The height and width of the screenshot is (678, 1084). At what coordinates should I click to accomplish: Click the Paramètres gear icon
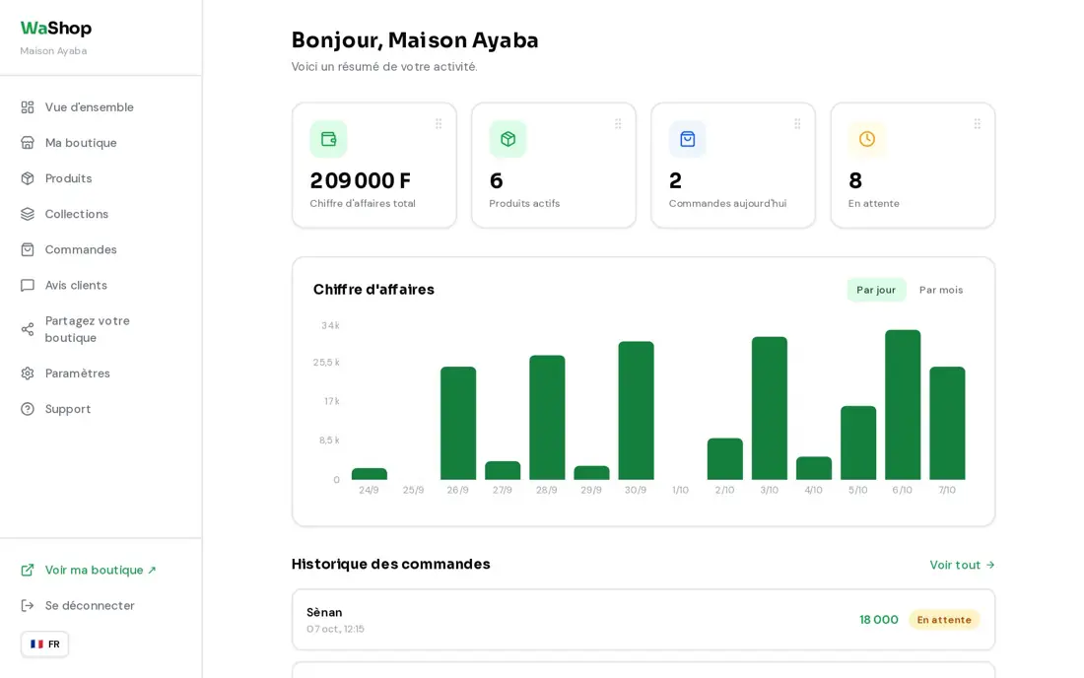click(x=28, y=373)
